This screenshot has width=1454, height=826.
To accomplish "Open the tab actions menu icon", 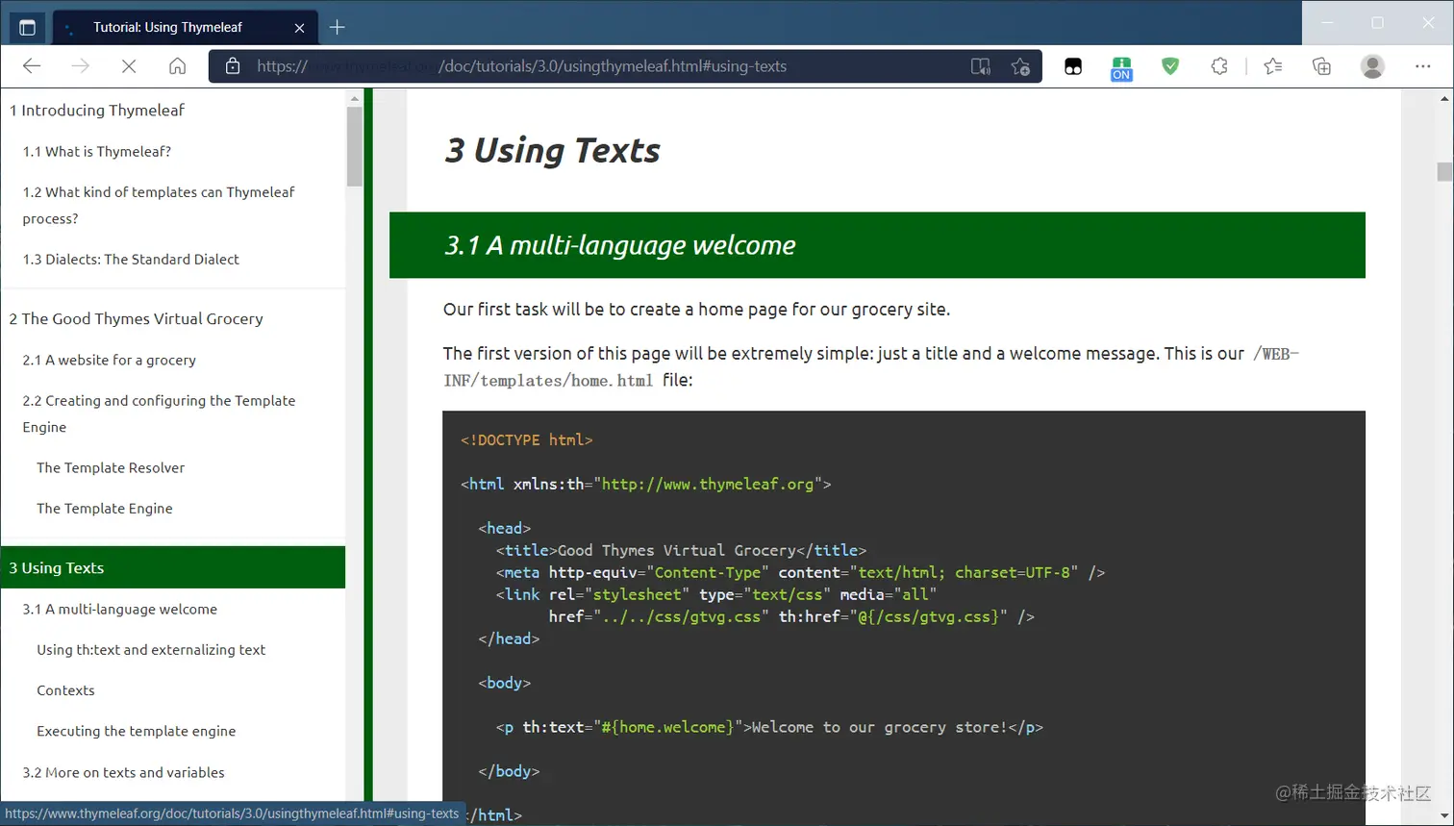I will coord(27,27).
